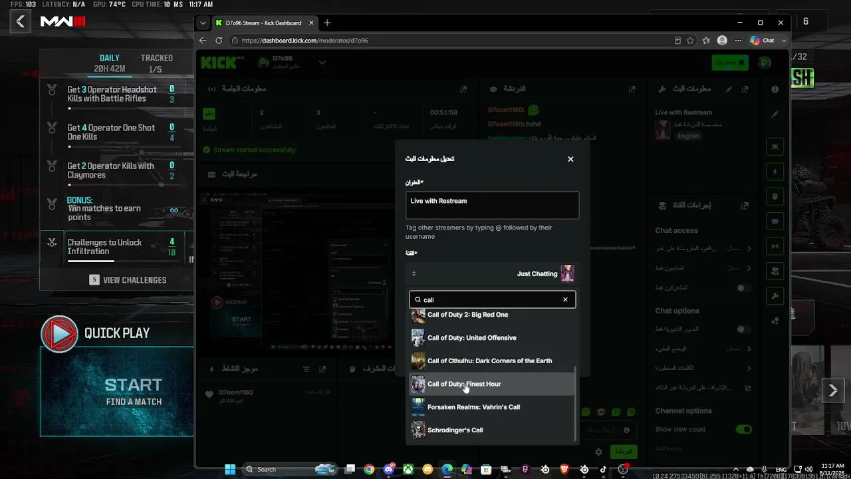The height and width of the screenshot is (479, 851).
Task: Open the Just Chatting category dropdown
Action: (492, 273)
